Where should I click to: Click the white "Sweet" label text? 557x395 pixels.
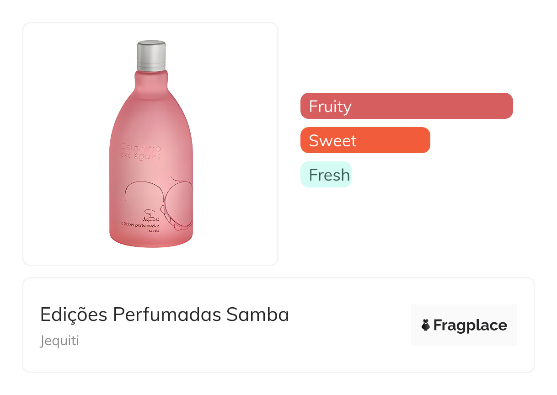(332, 140)
